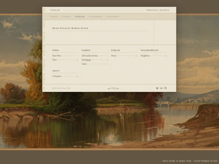Switch to the Garden nav tab
The image size is (219, 164).
point(67,17)
